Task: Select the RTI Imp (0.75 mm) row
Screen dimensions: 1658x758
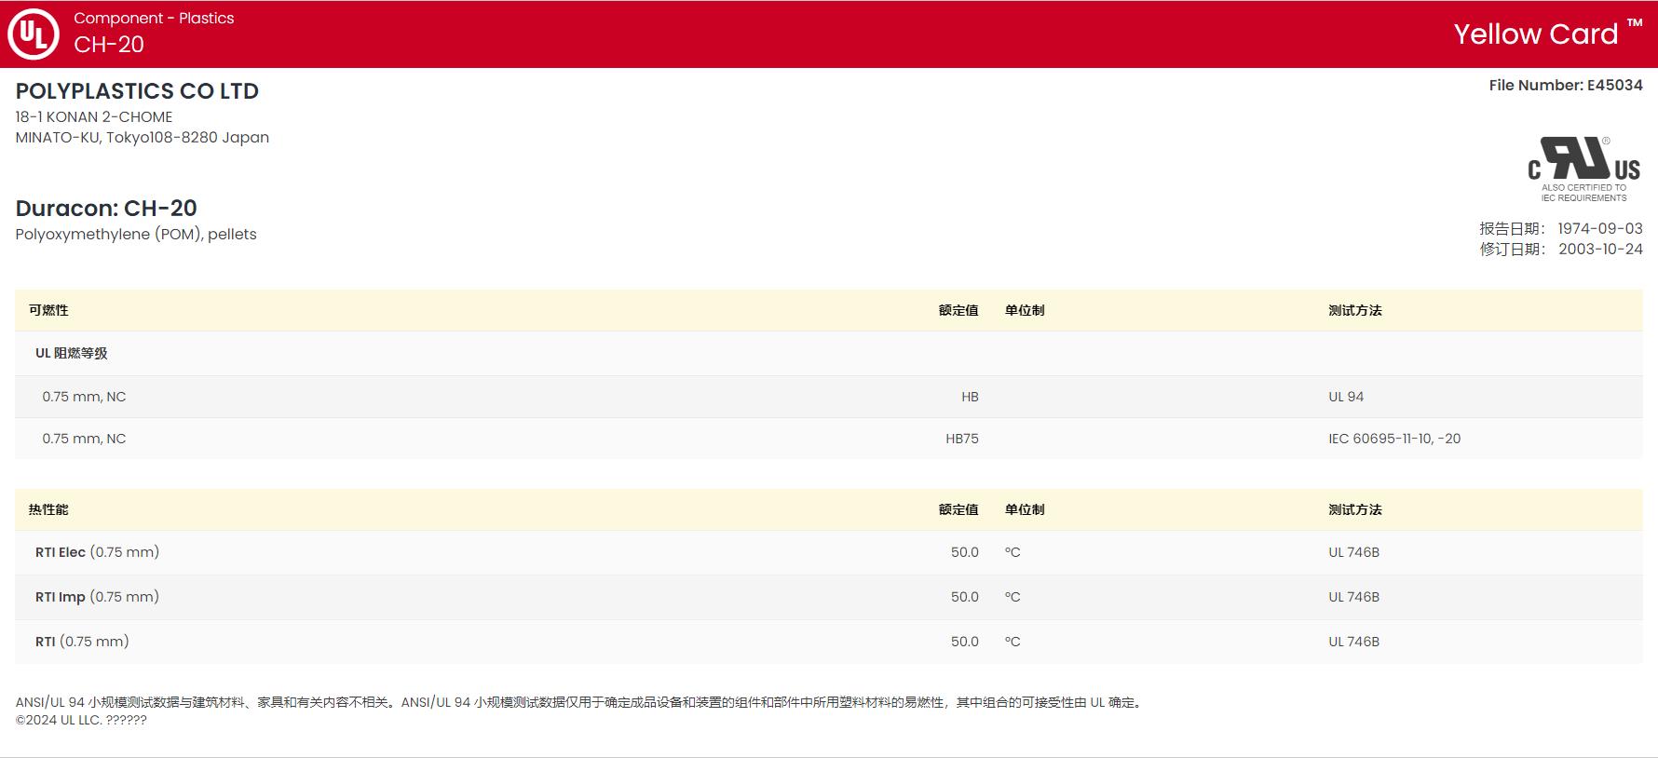Action: 97,597
